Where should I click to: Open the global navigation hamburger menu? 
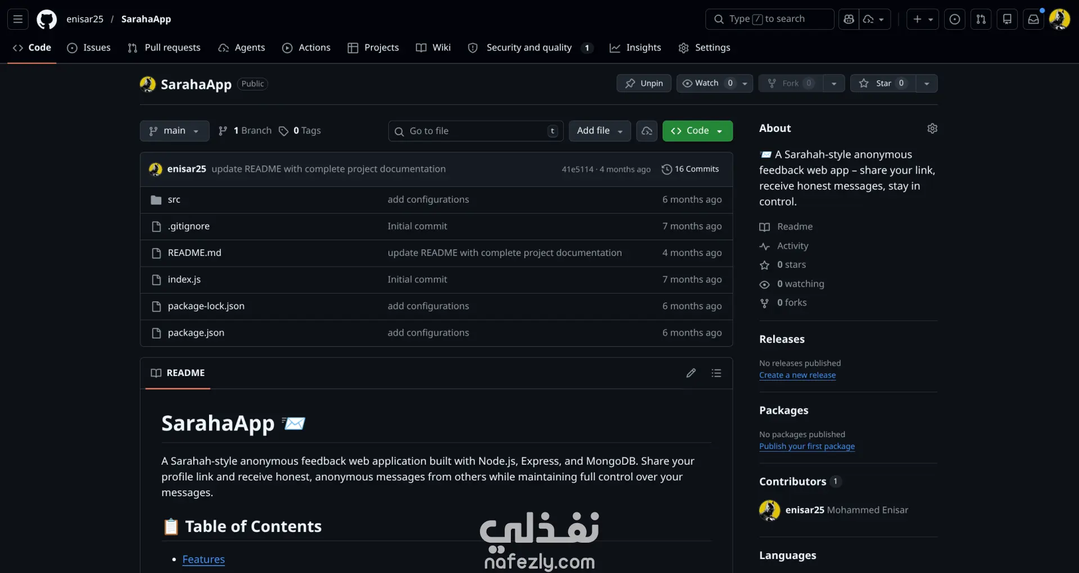click(18, 19)
